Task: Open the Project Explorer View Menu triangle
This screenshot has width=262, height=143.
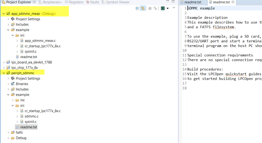Action: click(x=174, y=8)
